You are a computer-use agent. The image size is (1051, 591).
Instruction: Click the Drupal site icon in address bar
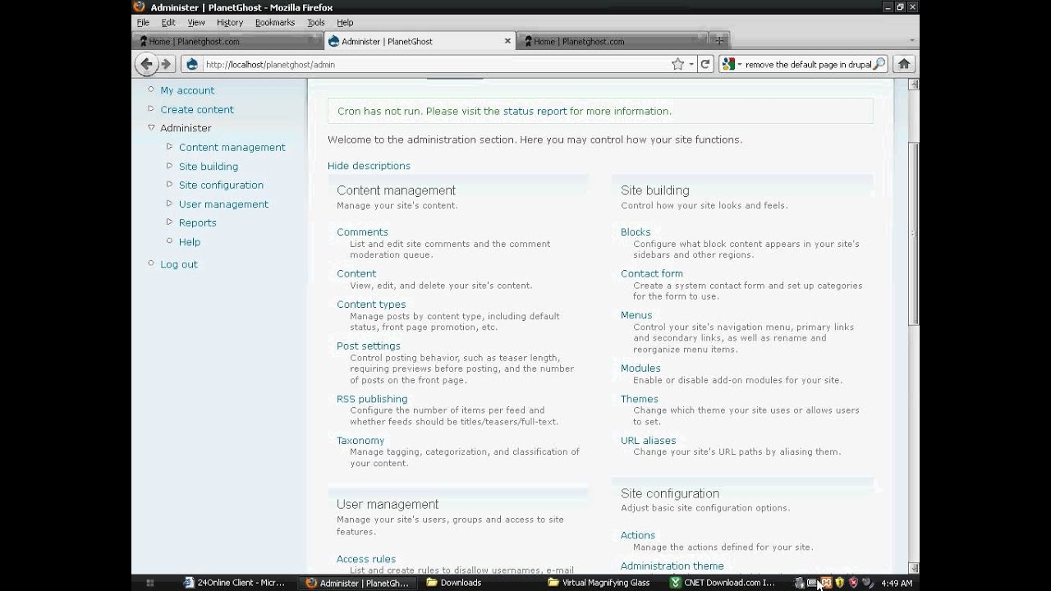pyautogui.click(x=191, y=64)
